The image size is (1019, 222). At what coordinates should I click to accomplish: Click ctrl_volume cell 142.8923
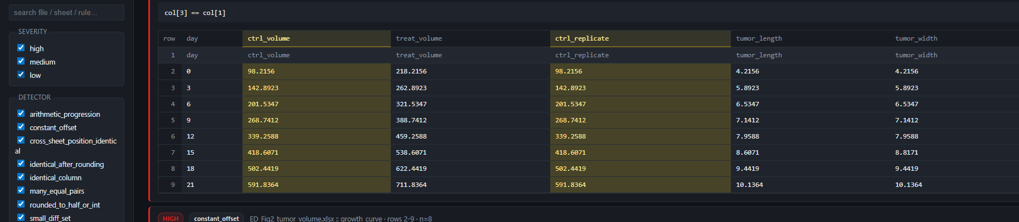(317, 88)
